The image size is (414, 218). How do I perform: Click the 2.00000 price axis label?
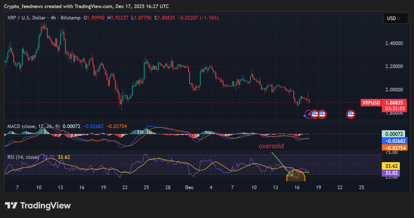(394, 89)
